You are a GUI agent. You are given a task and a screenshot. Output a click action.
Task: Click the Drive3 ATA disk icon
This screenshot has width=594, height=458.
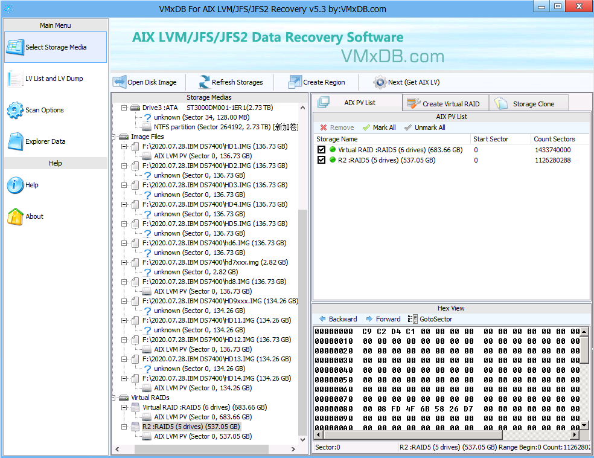click(x=135, y=108)
